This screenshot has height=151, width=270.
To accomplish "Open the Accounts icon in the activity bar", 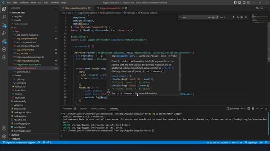I will (4, 128).
